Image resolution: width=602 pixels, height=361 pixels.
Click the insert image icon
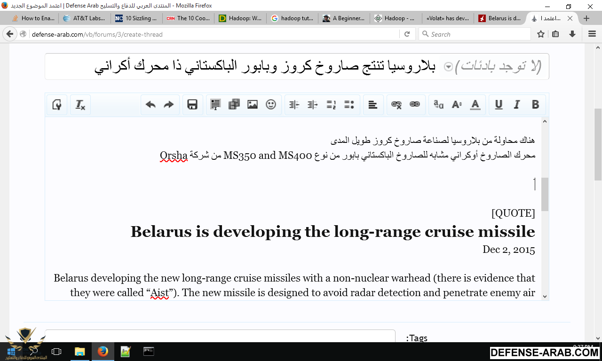click(253, 105)
